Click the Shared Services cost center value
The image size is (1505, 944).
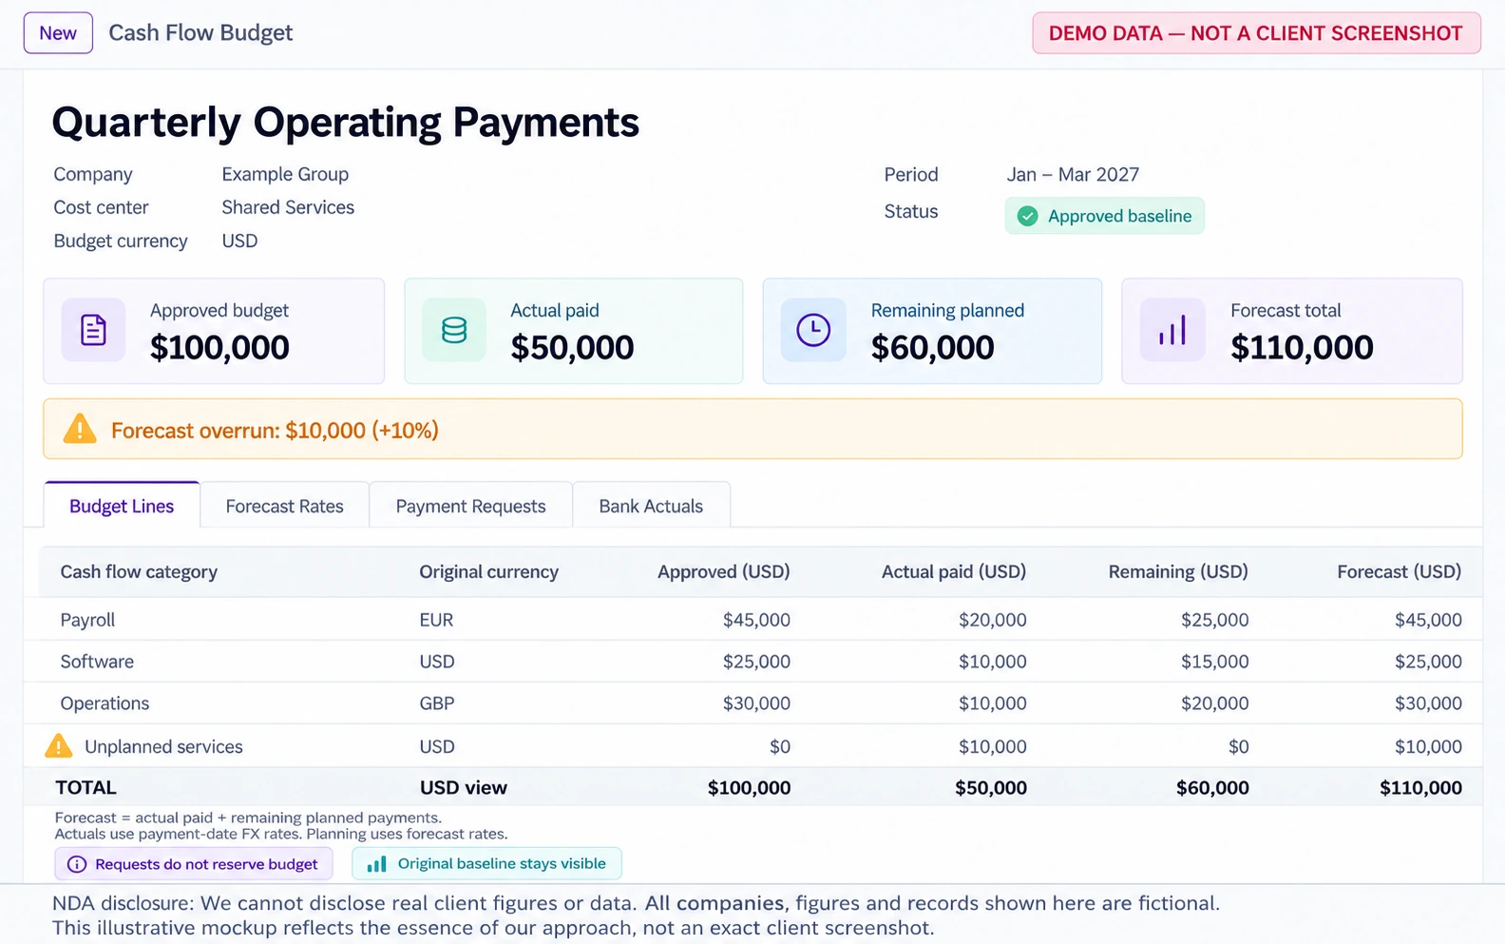pos(288,207)
